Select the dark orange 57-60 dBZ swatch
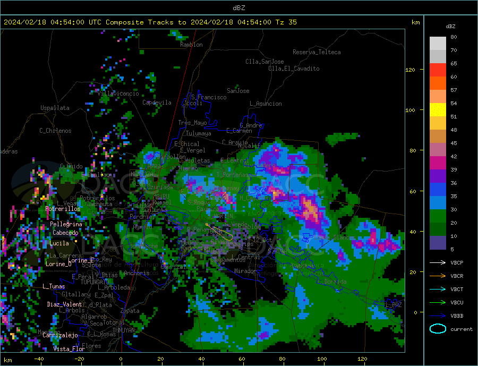Image resolution: width=478 pixels, height=366 pixels. click(x=438, y=83)
